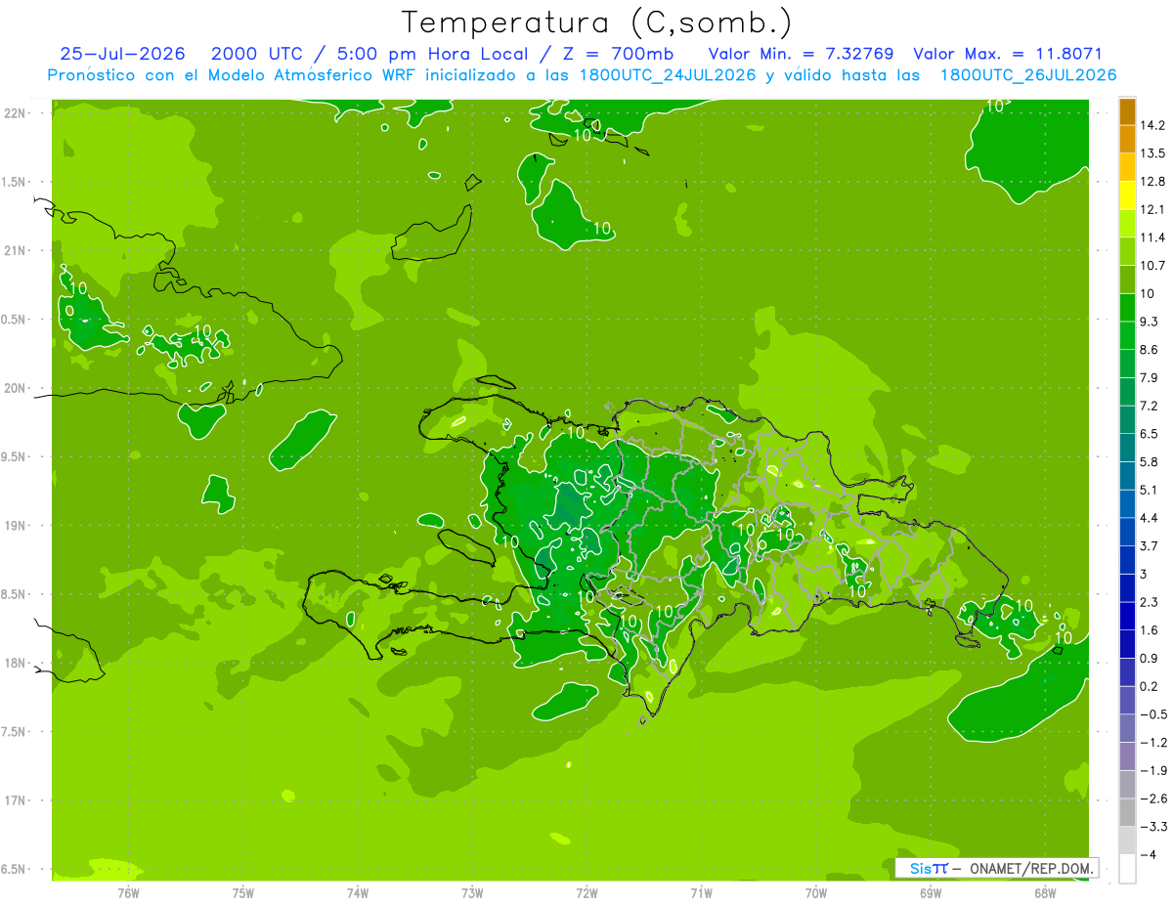Click latitude label '22N'

(x=16, y=112)
